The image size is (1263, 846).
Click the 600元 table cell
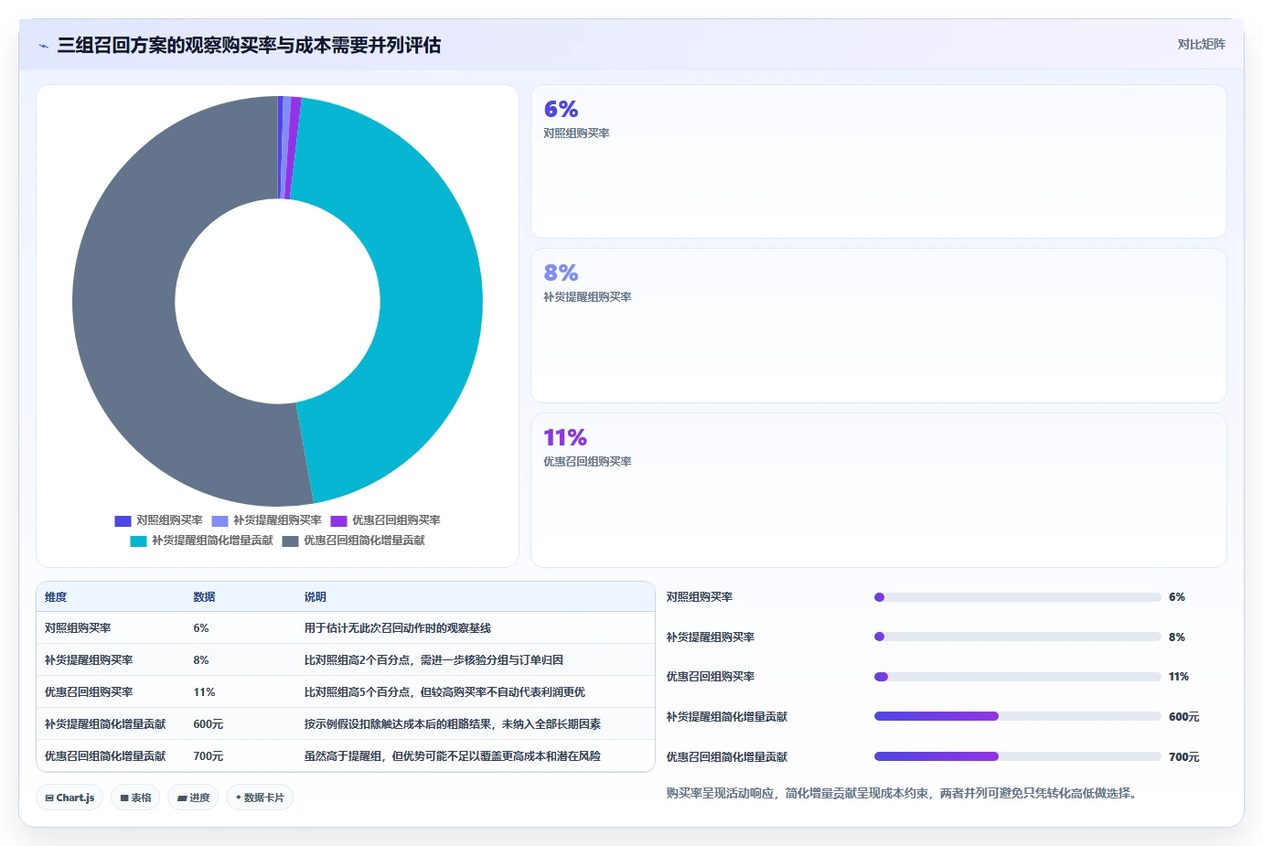click(209, 724)
